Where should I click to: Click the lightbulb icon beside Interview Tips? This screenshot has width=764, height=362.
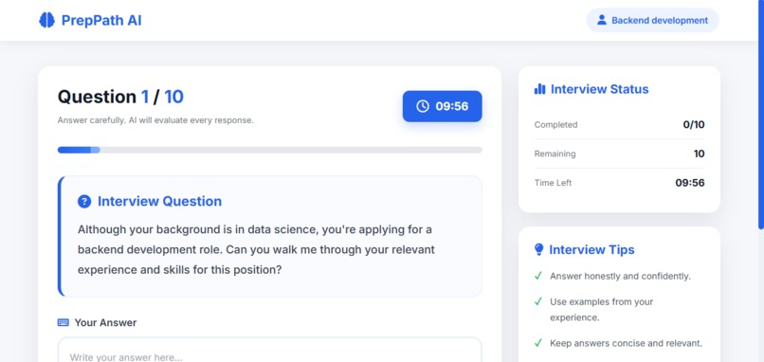(539, 249)
